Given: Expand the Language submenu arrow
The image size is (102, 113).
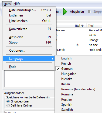Looking at the screenshot, I should click(53, 59).
